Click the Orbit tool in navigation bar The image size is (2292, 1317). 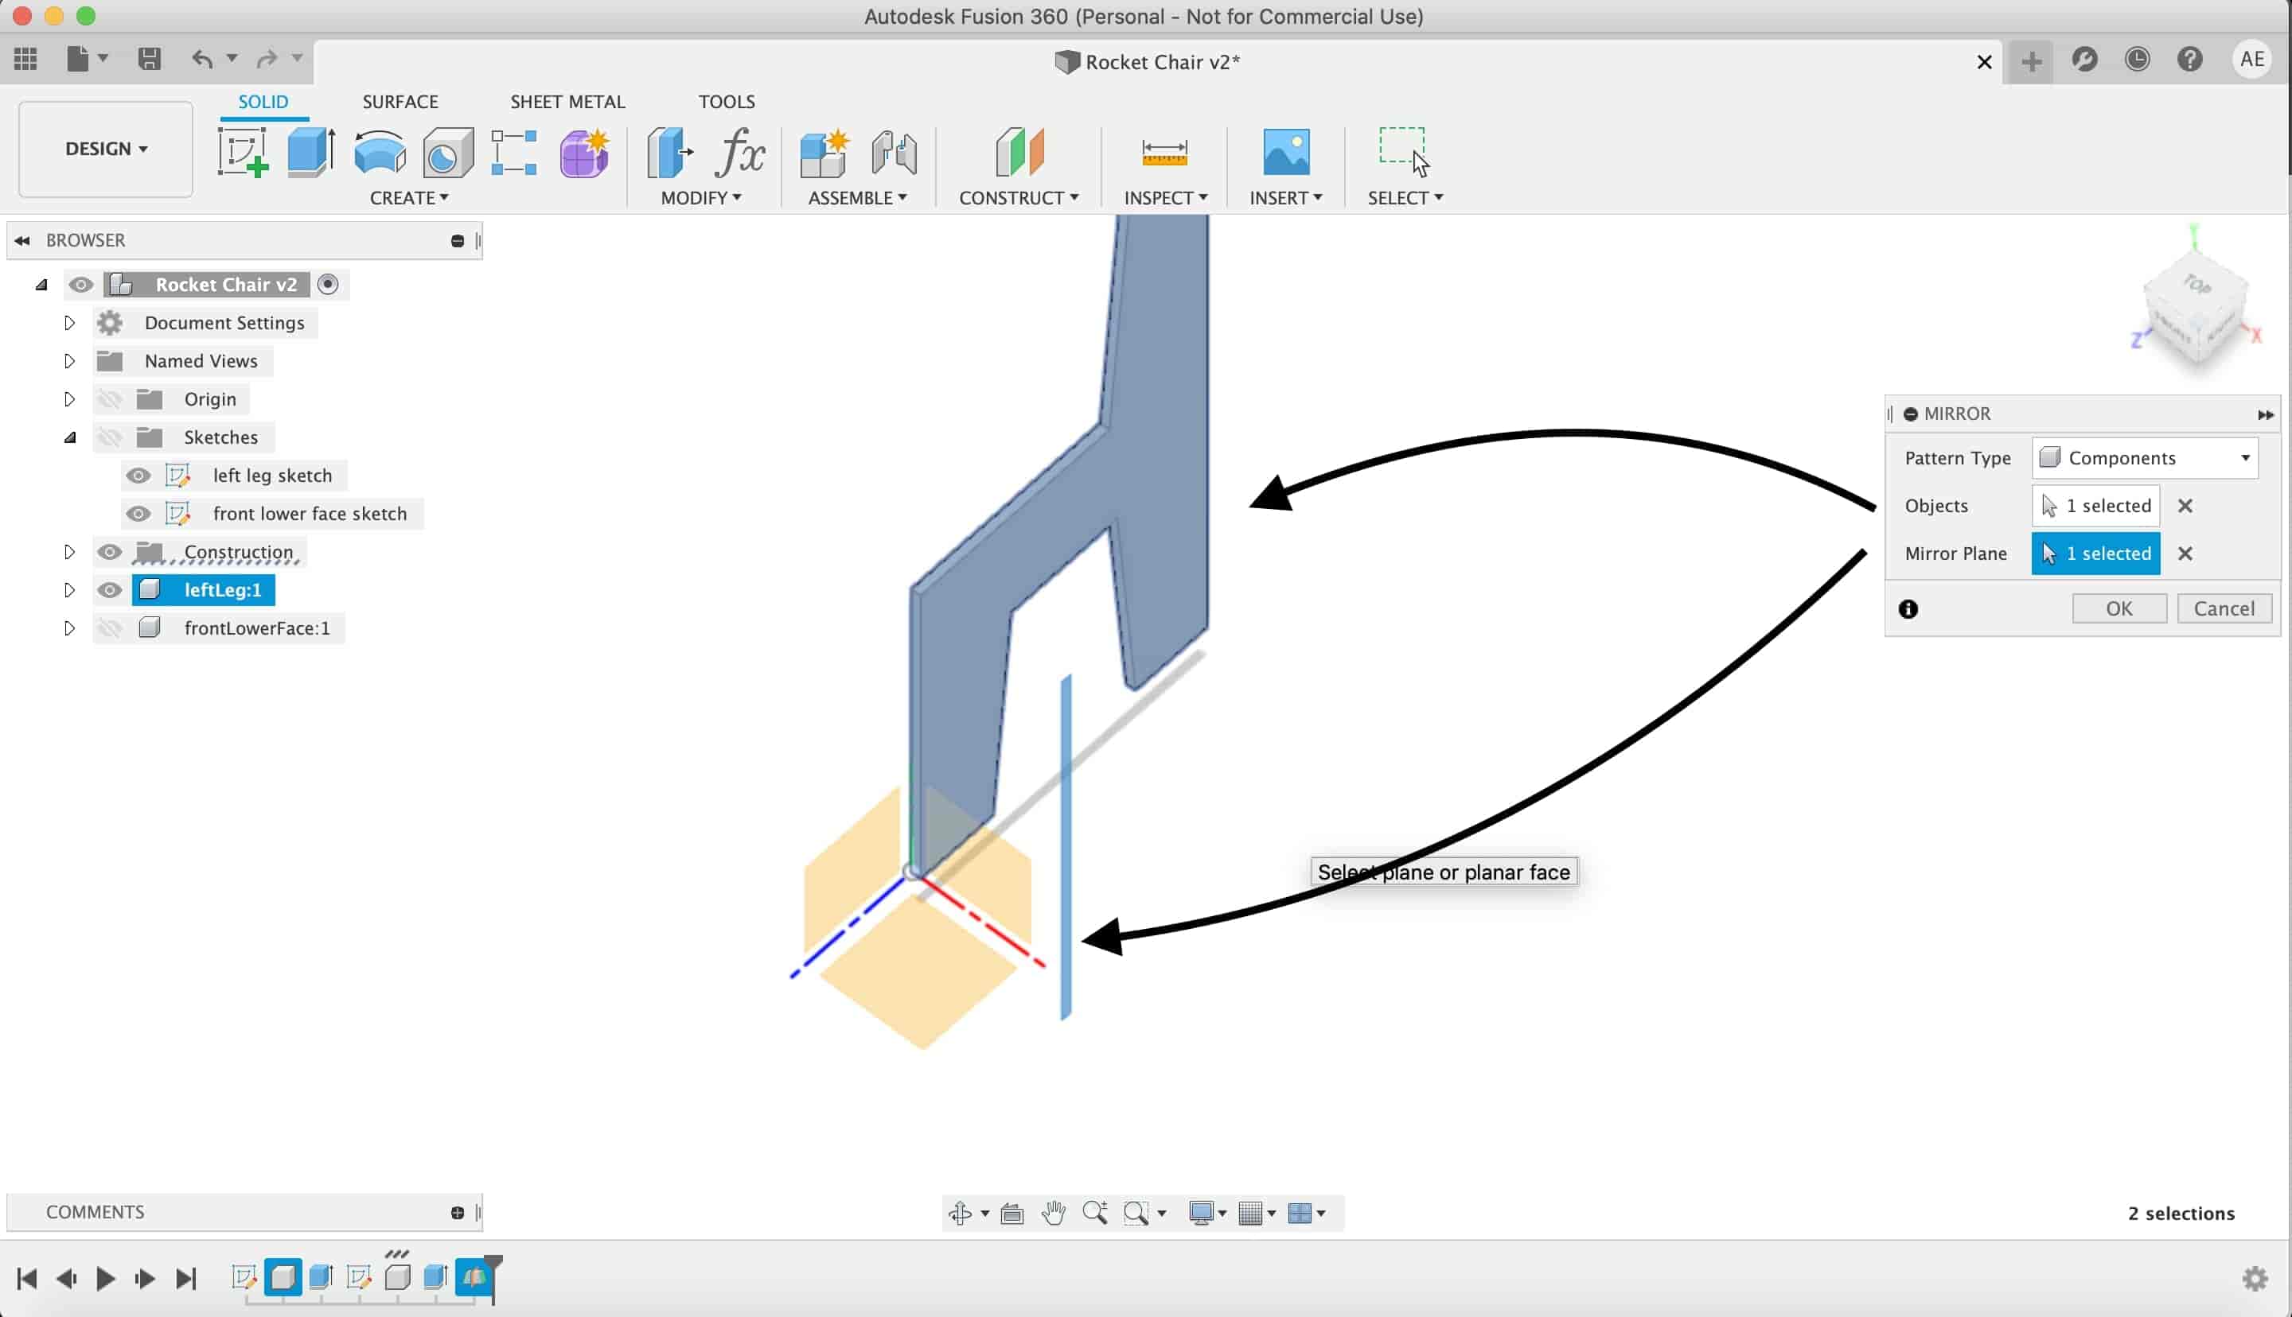click(x=960, y=1213)
